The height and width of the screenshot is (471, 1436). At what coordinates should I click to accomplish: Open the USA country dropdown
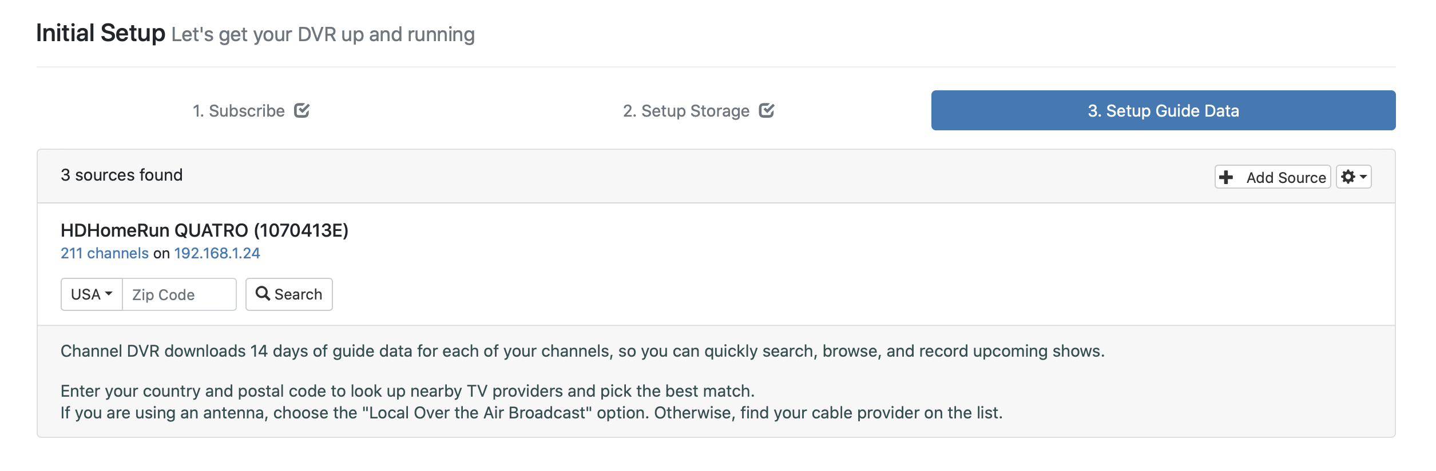(92, 294)
